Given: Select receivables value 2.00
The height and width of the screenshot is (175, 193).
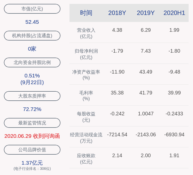Looking at the screenshot, I should point(146,155).
